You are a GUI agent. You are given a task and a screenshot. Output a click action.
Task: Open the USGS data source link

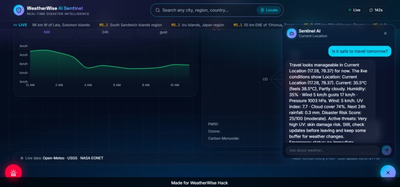[x=72, y=158]
